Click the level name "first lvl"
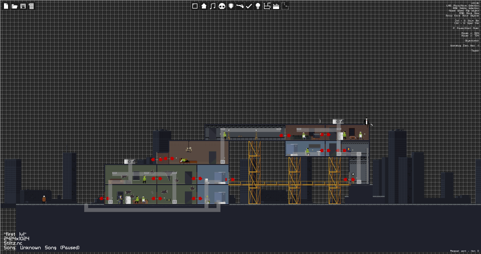481x254 pixels. click(15, 234)
